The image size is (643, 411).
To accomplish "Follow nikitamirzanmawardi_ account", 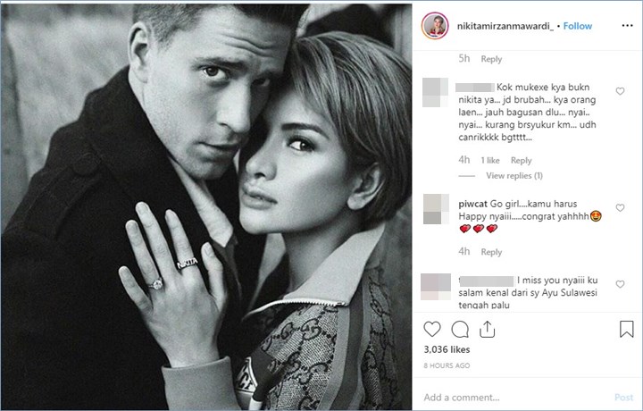I will [x=577, y=26].
